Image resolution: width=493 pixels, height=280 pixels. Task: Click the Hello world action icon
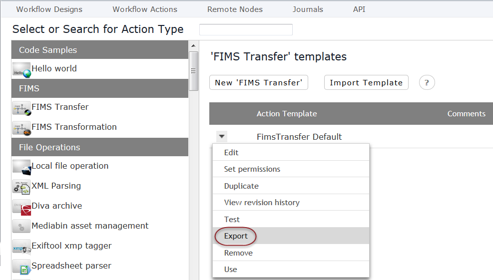coord(21,70)
